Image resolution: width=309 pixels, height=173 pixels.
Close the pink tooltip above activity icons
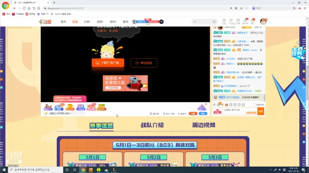click(84, 98)
